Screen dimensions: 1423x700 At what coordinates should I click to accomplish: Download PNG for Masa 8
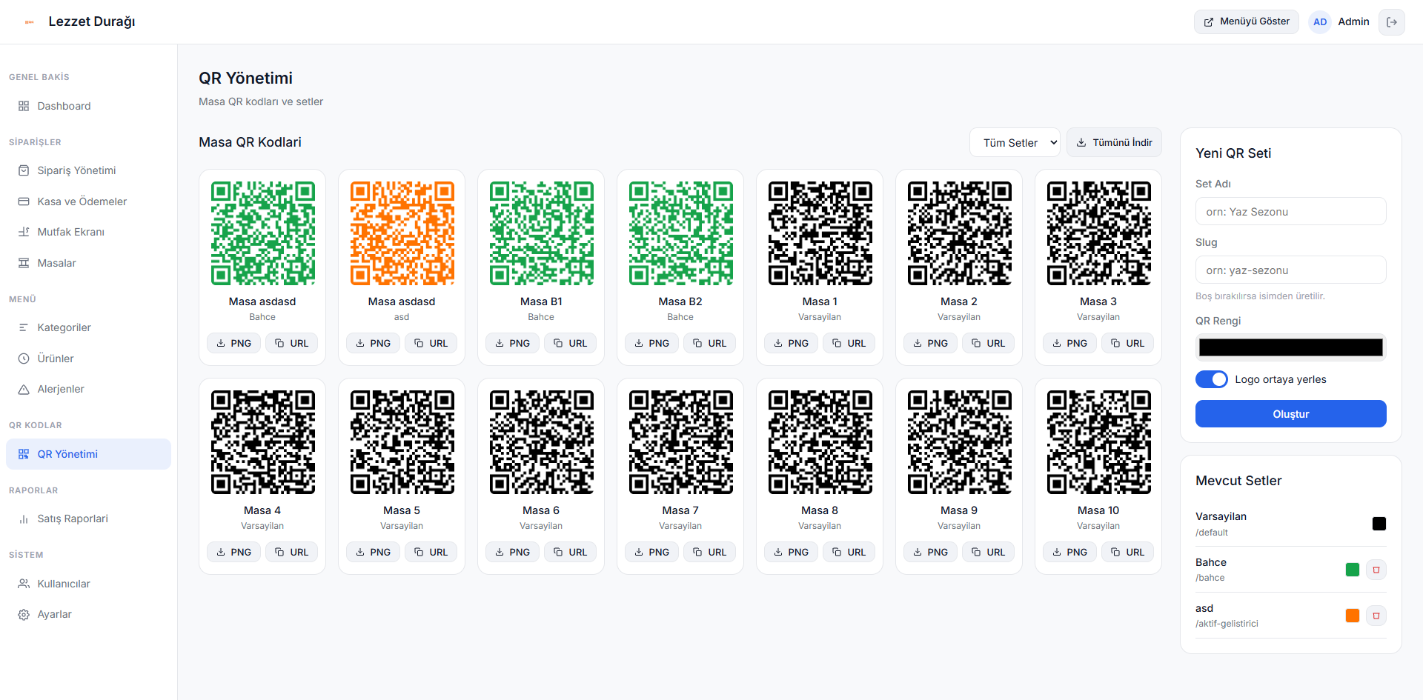click(x=791, y=552)
